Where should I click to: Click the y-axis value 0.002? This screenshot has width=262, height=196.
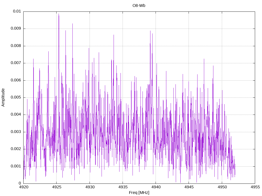[x=16, y=149]
